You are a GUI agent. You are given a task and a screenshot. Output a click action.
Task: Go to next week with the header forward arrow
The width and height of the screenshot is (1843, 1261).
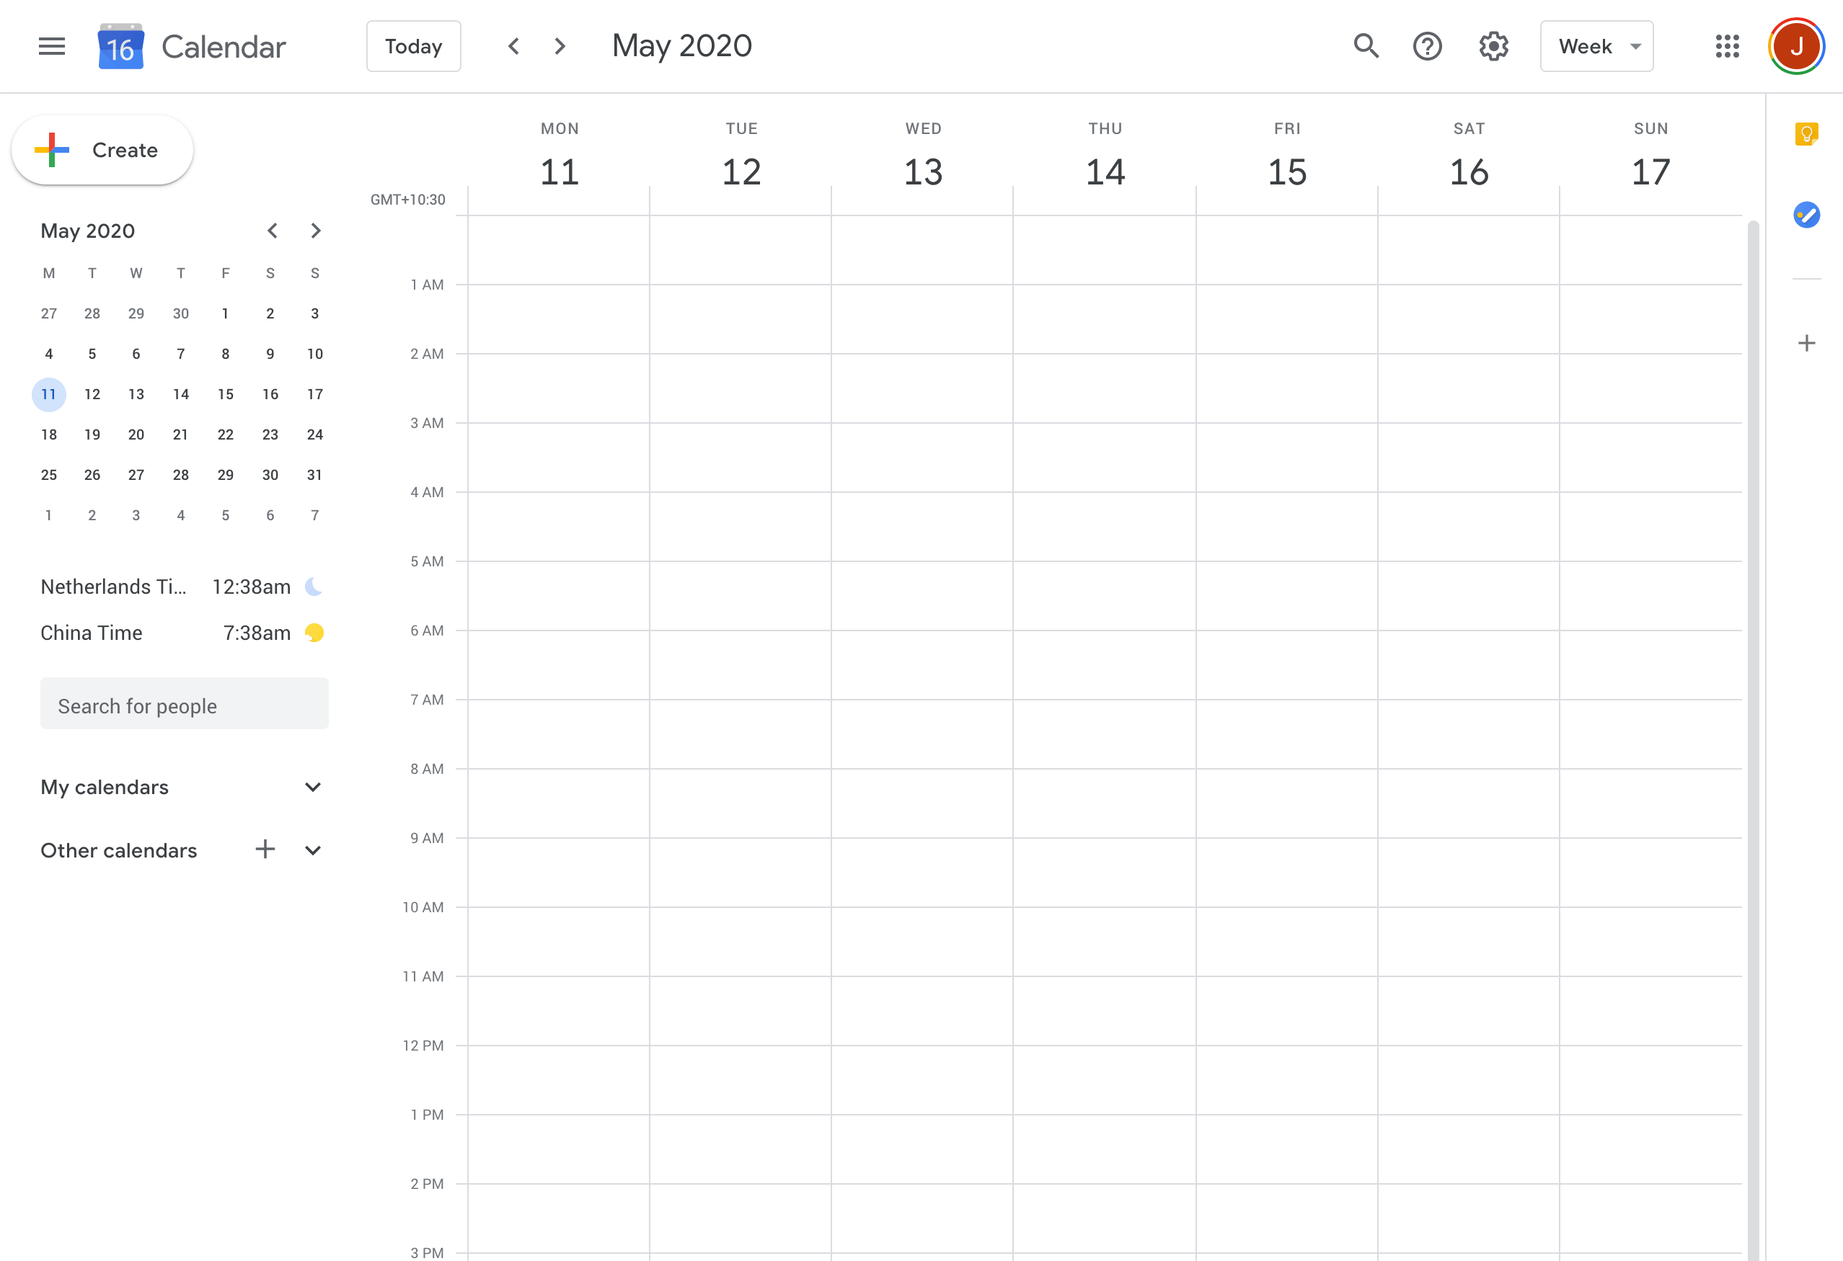point(560,46)
